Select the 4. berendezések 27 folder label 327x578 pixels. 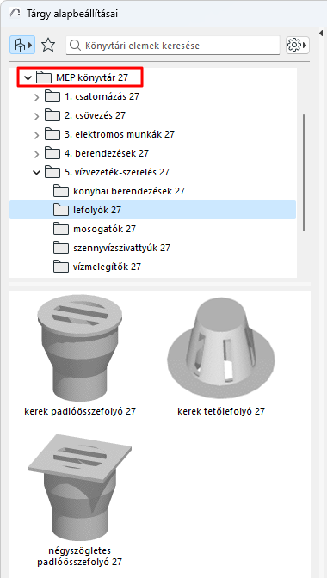(x=107, y=153)
